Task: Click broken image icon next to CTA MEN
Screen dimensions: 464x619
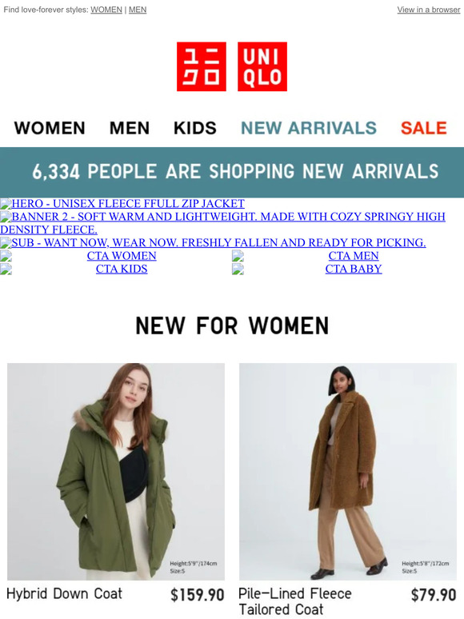Action: (x=238, y=256)
